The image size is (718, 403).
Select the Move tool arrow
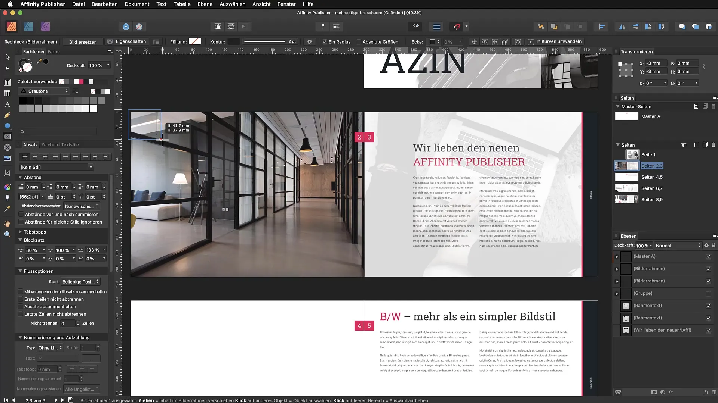click(x=7, y=57)
